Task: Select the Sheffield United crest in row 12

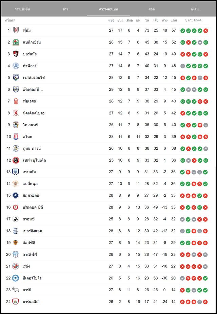Action: point(16,160)
